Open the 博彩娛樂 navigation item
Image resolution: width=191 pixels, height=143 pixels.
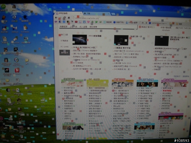[x=93, y=27]
